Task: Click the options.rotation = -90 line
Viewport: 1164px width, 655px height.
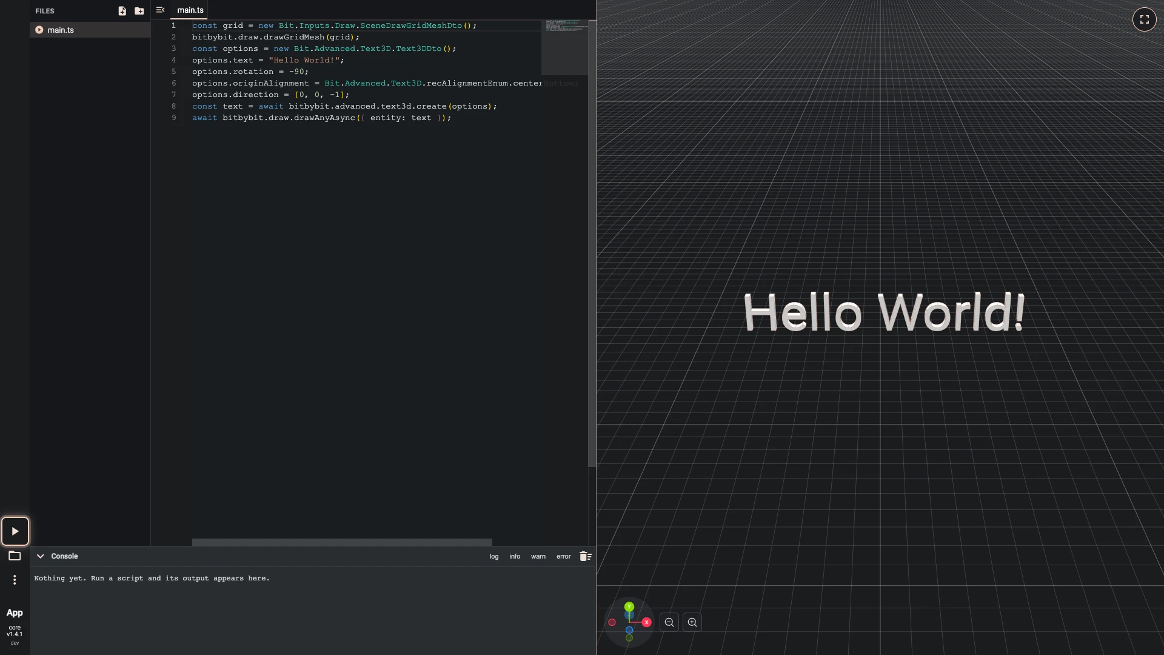Action: [x=250, y=72]
